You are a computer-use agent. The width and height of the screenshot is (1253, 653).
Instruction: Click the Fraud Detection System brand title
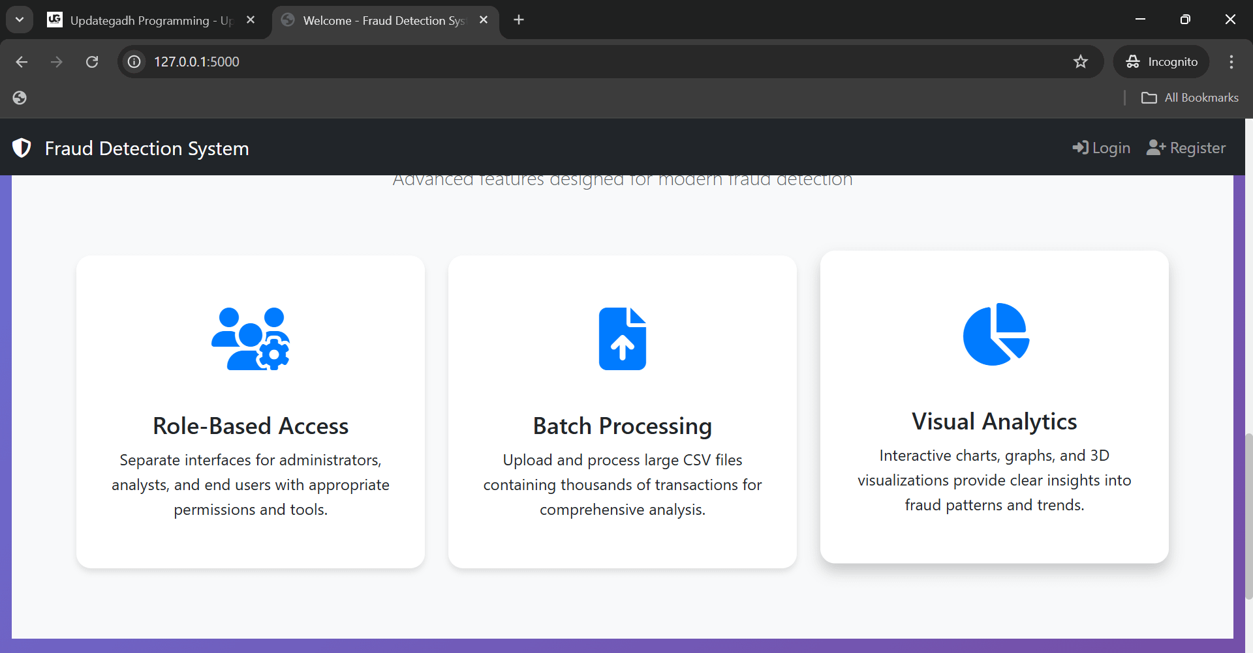(147, 149)
